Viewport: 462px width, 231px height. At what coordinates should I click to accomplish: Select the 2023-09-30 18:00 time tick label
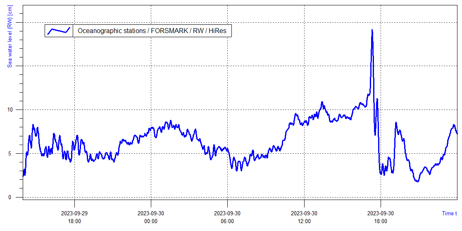381,217
